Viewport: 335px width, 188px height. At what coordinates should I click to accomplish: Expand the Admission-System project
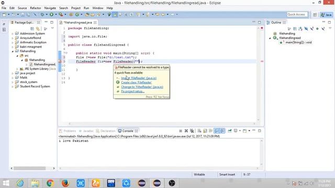click(13, 33)
